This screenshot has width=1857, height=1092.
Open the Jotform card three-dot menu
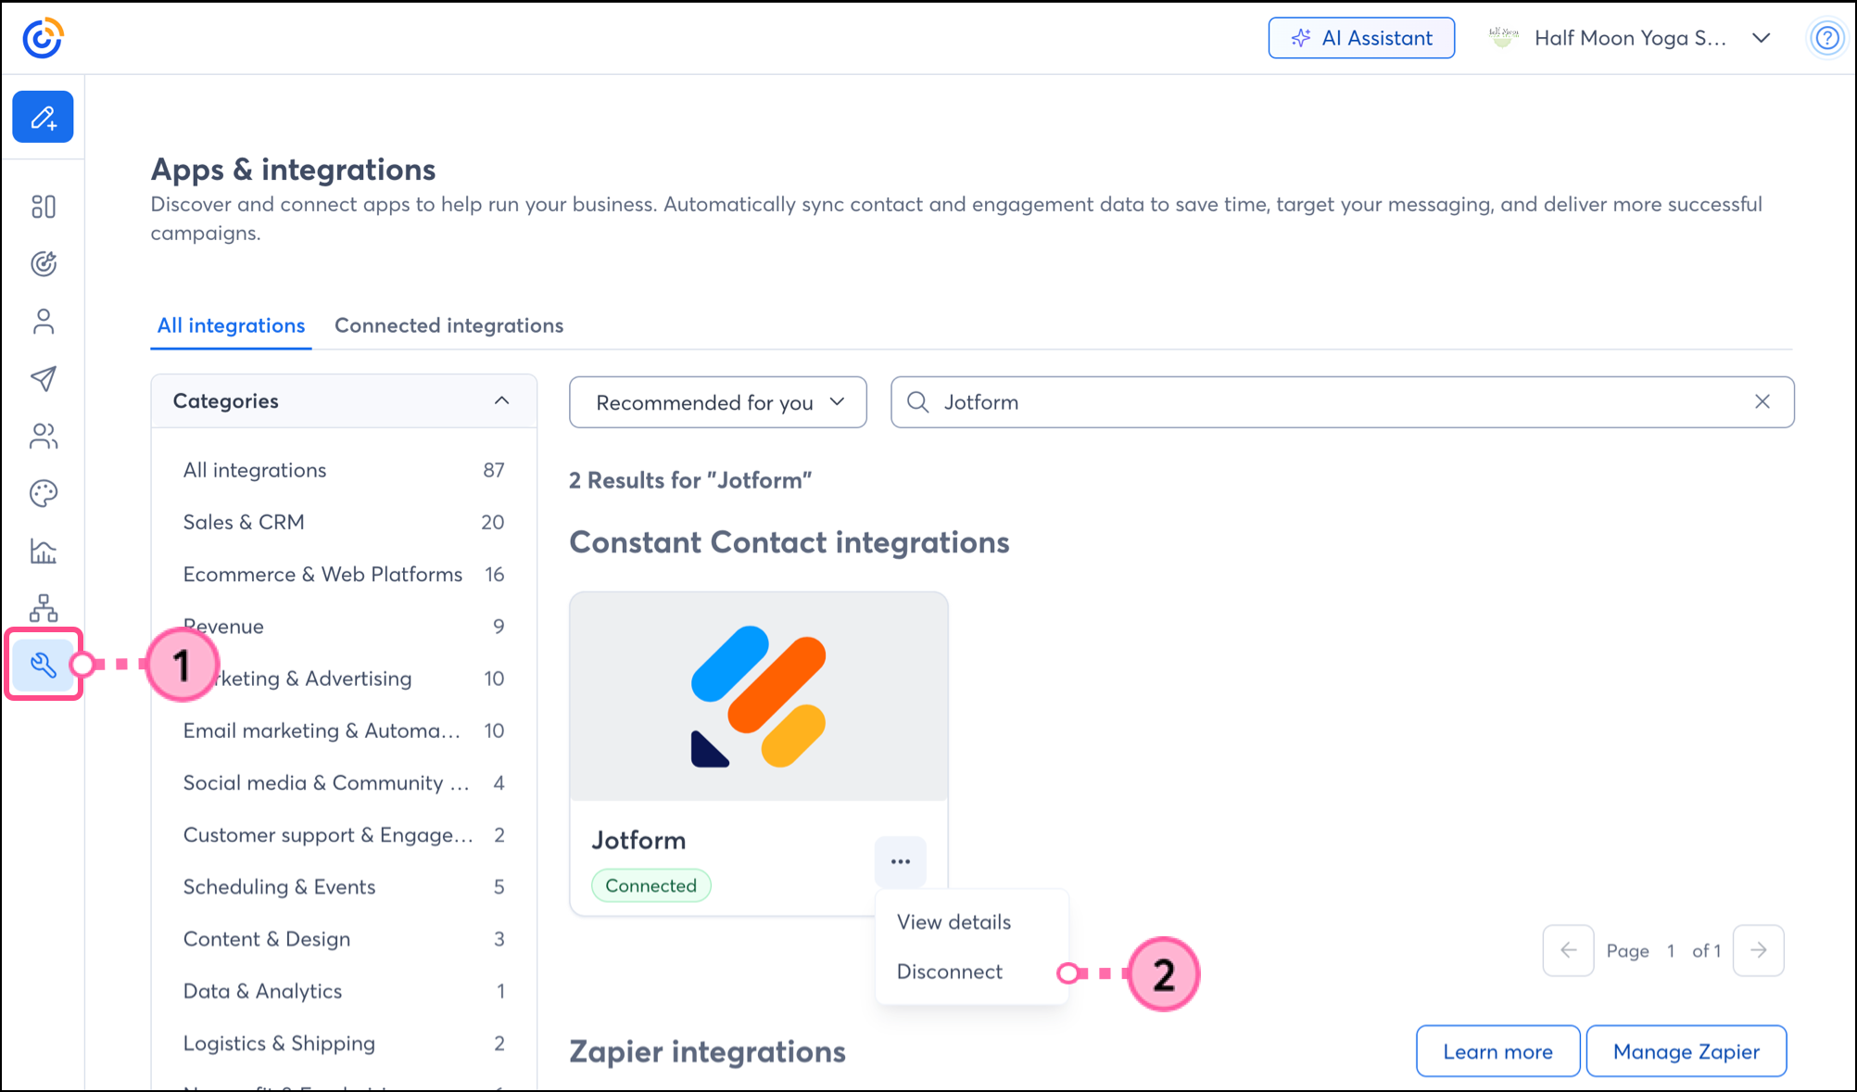(x=900, y=861)
